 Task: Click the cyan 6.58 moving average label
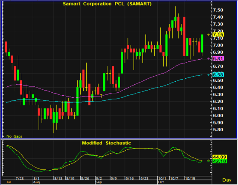tap(218, 75)
